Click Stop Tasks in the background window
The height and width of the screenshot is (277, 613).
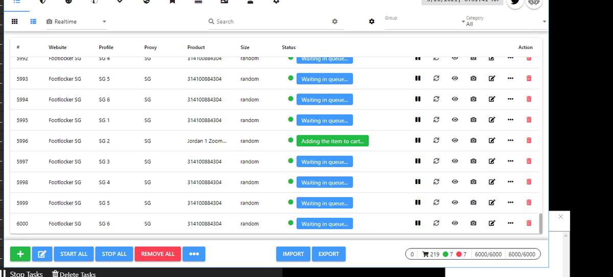tap(26, 274)
